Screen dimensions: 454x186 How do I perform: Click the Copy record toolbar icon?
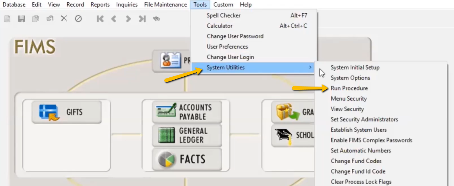(x=36, y=19)
